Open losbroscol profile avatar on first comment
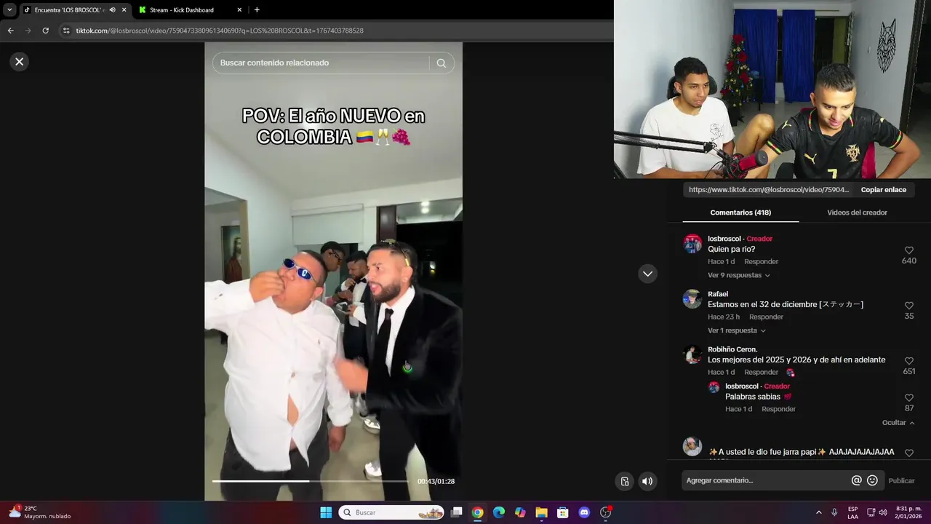This screenshot has width=931, height=524. coord(692,244)
